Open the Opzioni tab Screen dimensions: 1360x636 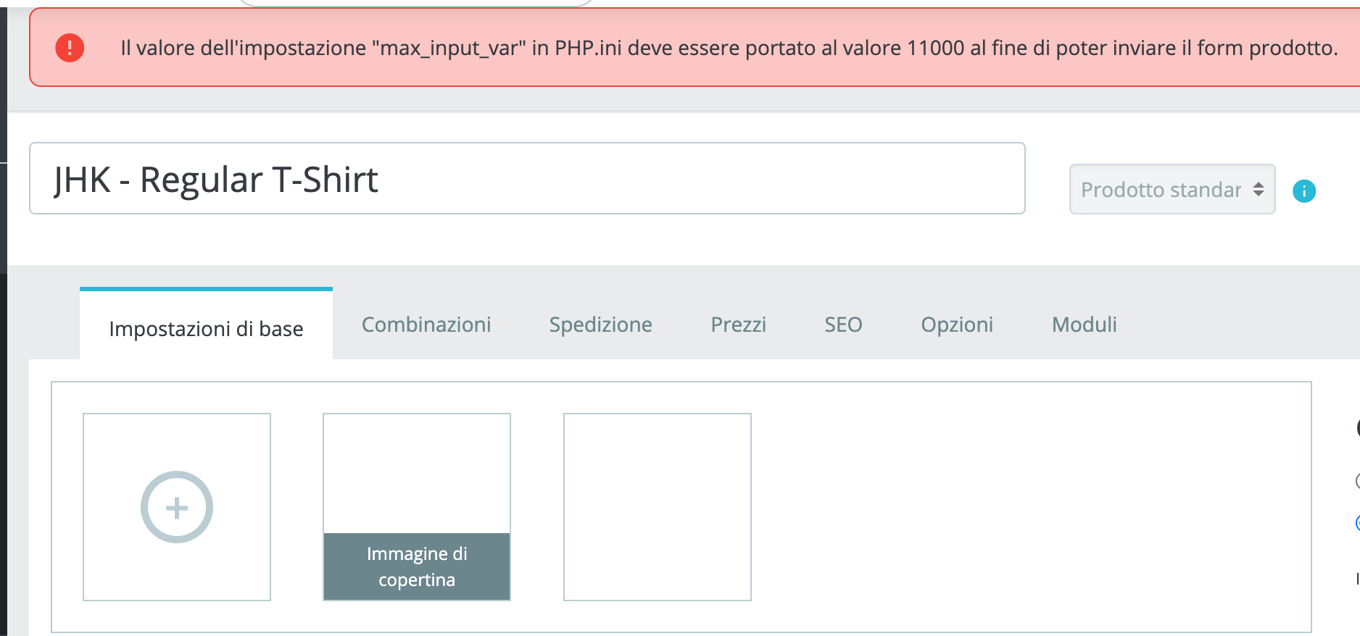tap(957, 325)
